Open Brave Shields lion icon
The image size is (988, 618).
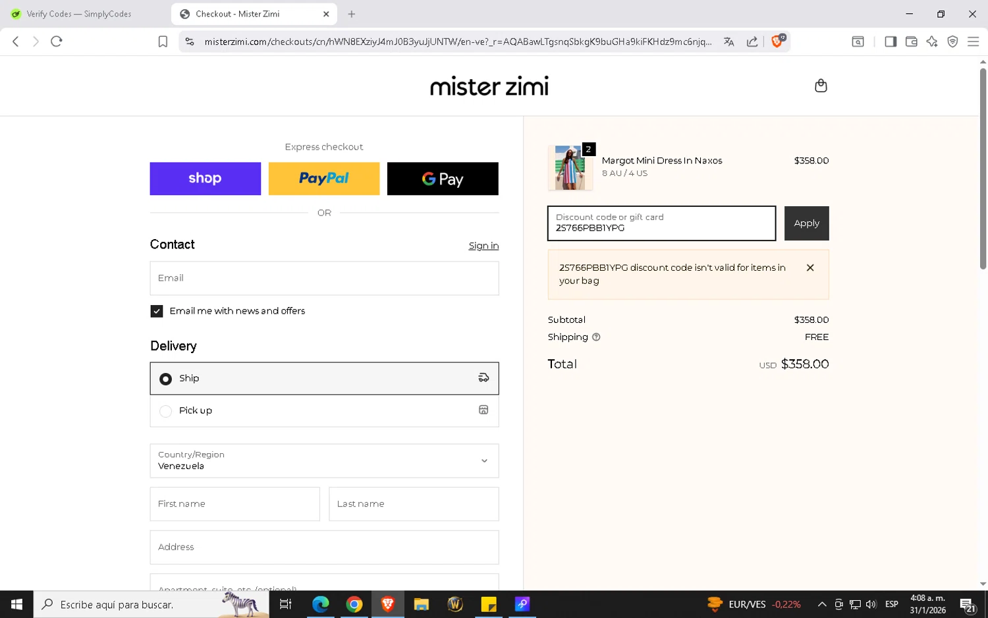pos(777,41)
